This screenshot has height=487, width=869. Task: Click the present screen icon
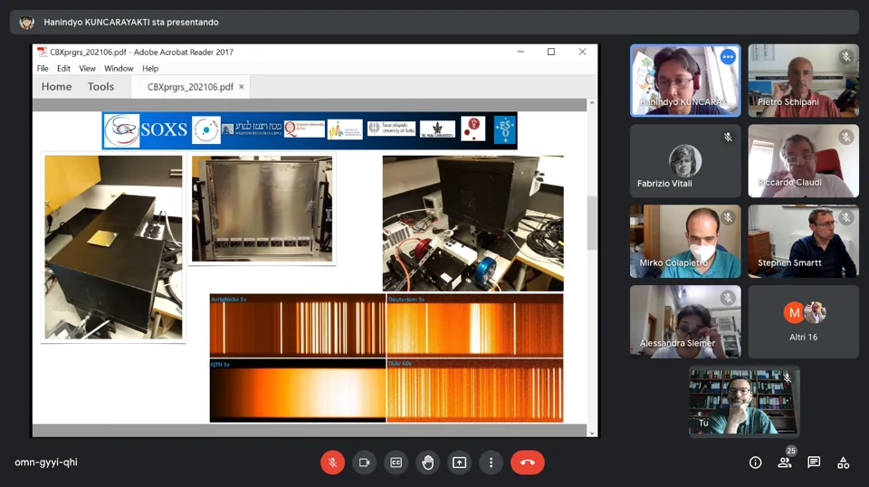click(x=459, y=463)
